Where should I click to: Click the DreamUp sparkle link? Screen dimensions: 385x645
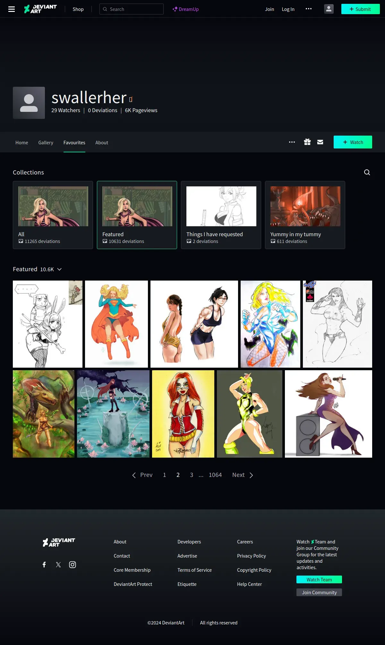pyautogui.click(x=185, y=9)
